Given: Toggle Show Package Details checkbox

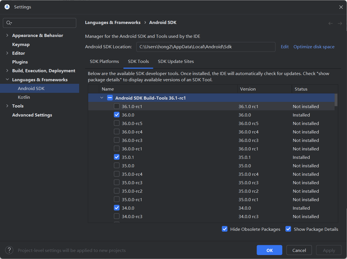Looking at the screenshot, I should coord(288,229).
